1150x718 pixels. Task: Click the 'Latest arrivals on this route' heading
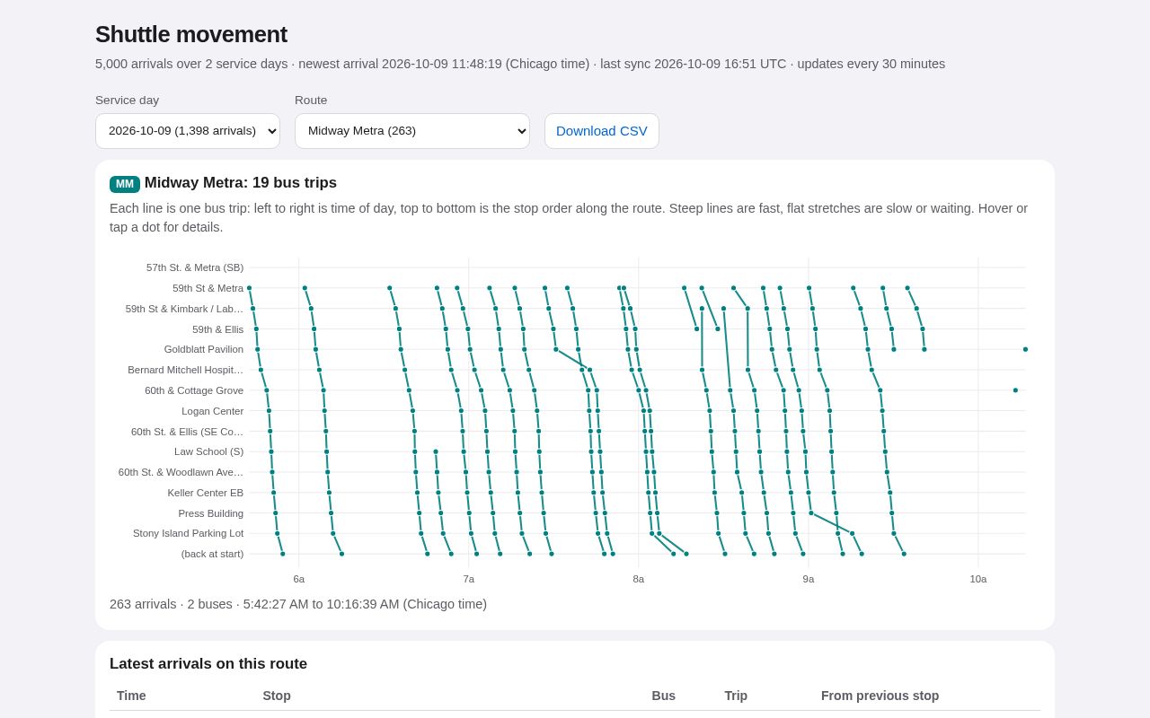click(x=208, y=664)
